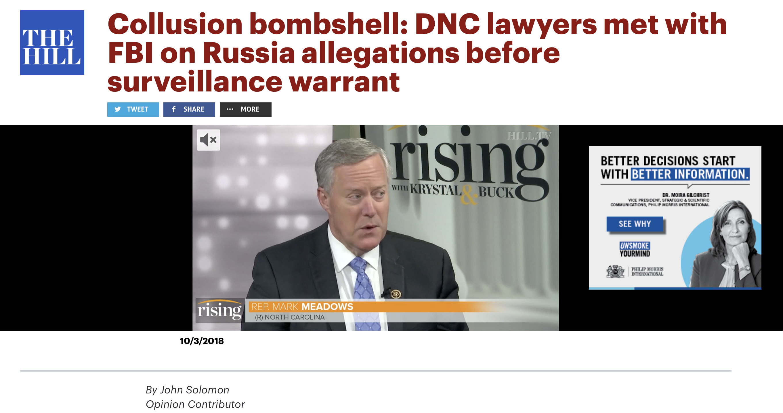Click the Twitter bird icon
Screen dimensions: 783x413
coord(118,109)
